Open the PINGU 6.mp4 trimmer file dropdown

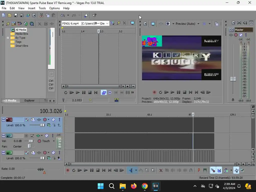click(x=107, y=23)
